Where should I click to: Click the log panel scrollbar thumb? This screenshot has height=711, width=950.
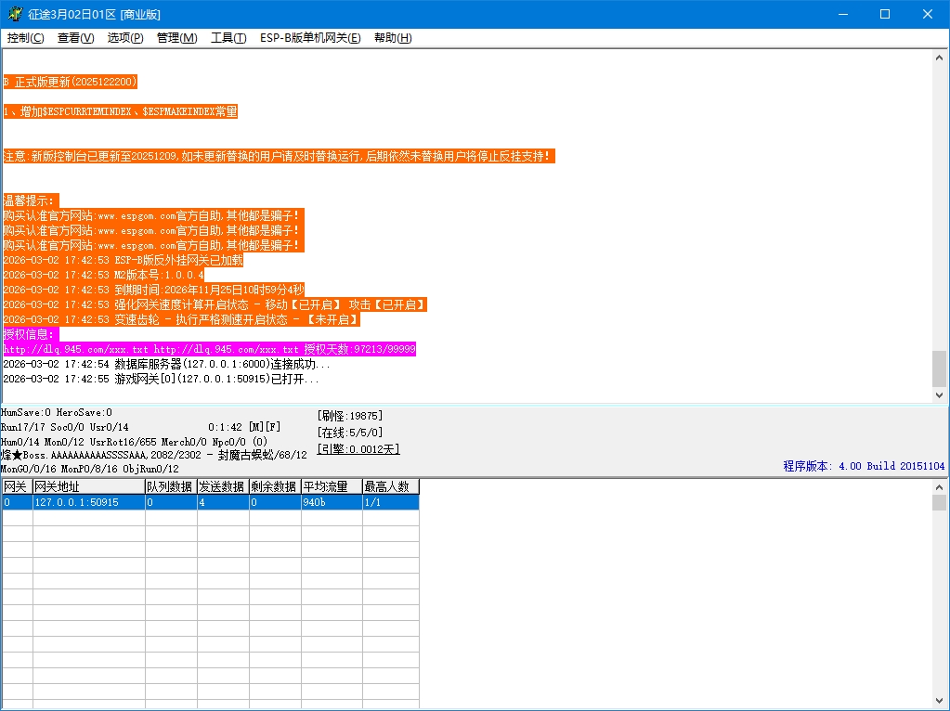[939, 368]
